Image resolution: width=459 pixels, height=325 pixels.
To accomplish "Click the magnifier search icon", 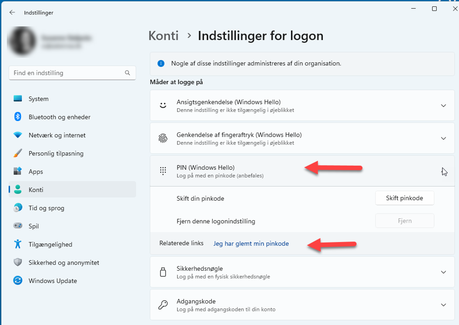I will point(127,73).
